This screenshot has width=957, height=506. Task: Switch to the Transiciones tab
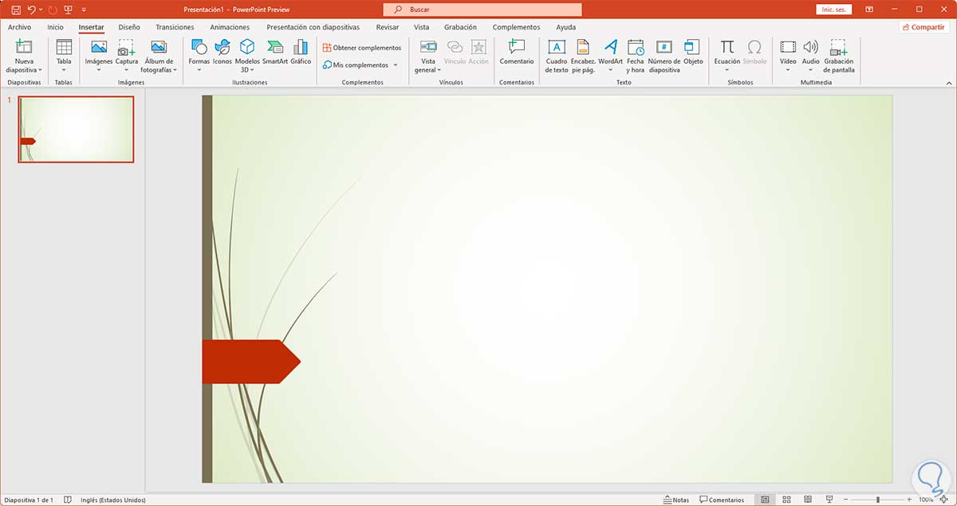pos(175,26)
